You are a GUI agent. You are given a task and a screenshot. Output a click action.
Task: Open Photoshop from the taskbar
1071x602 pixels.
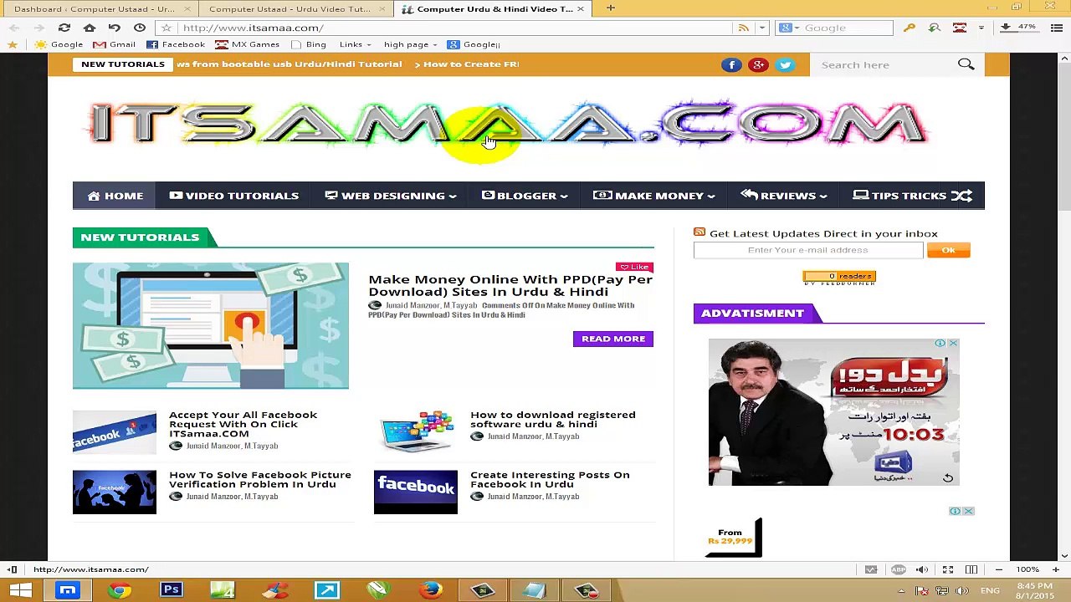coord(172,591)
